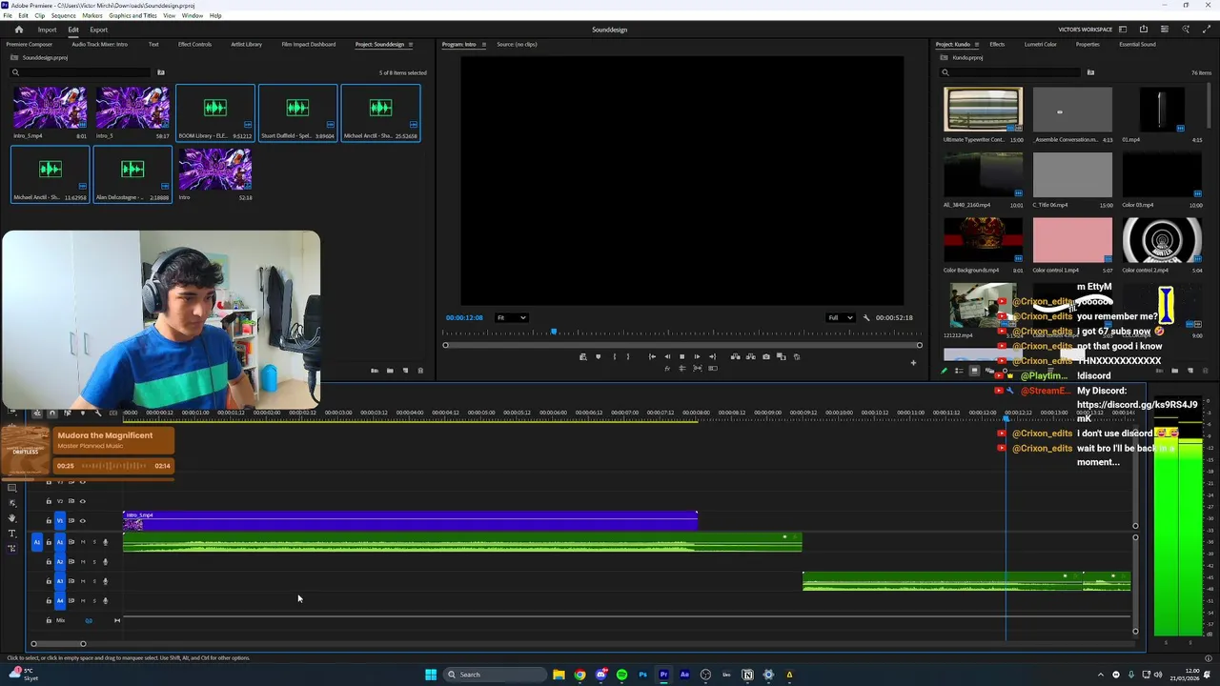The width and height of the screenshot is (1220, 686).
Task: Open Project: Sounddesign panel menu
Action: click(x=411, y=44)
